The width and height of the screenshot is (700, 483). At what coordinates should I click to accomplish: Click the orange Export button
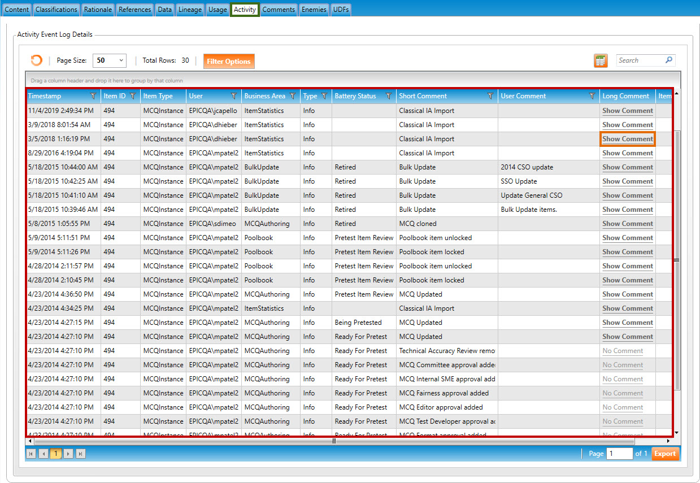(665, 454)
